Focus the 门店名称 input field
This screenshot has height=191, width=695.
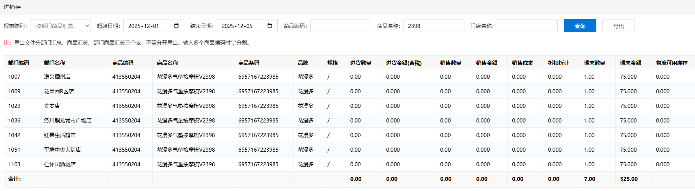point(527,26)
